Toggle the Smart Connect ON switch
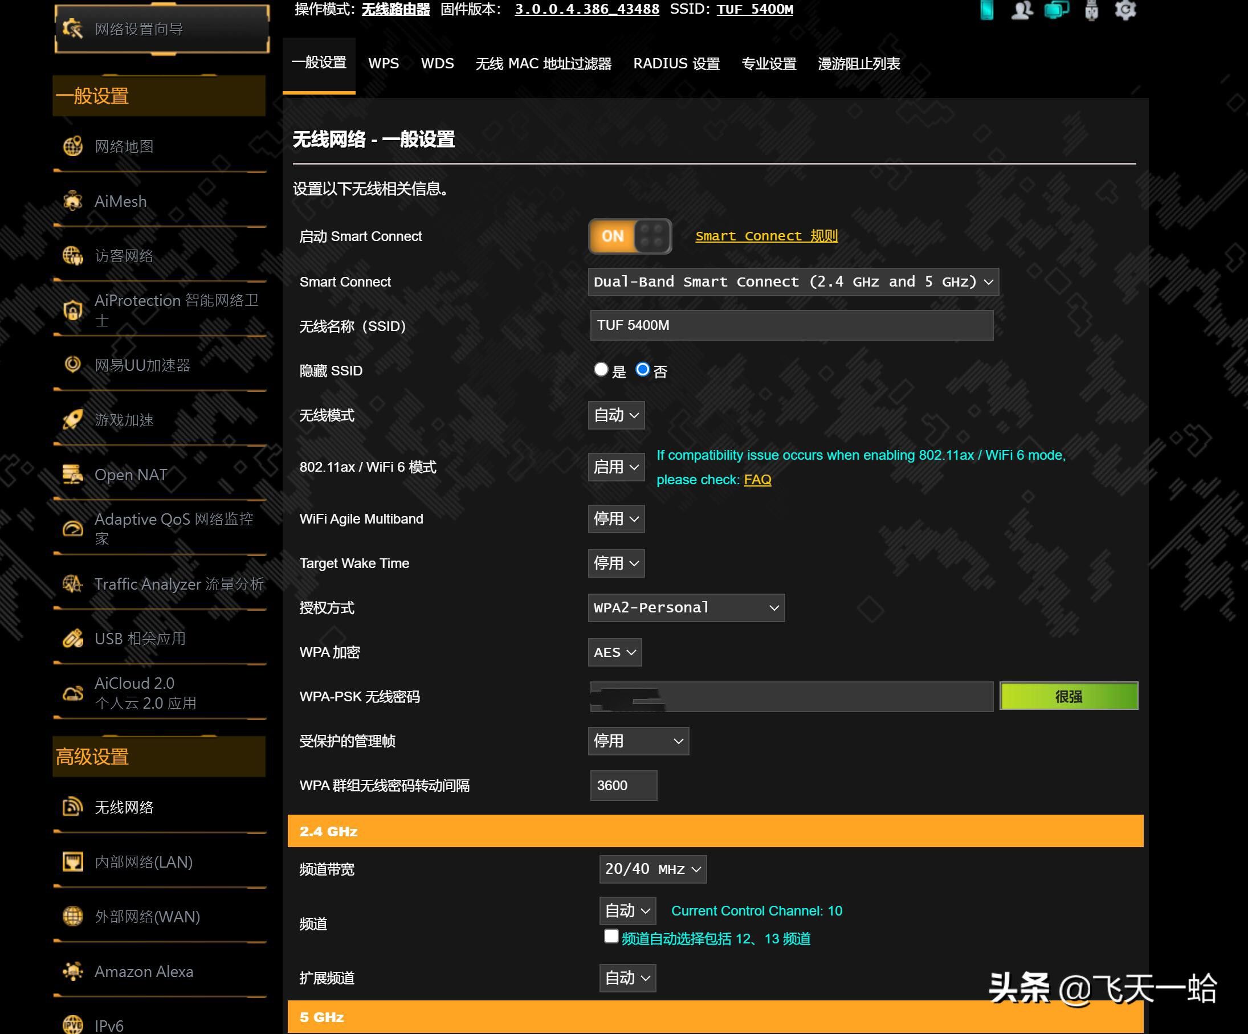1248x1034 pixels. coord(630,236)
